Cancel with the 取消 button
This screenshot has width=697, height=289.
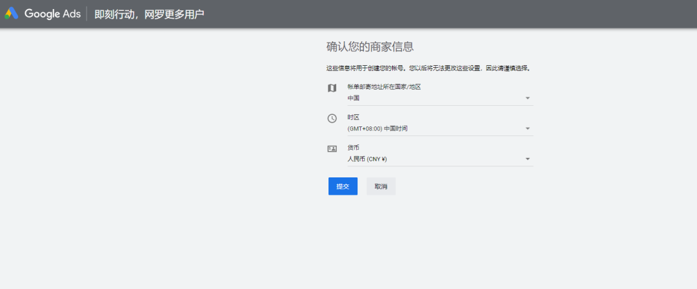(x=381, y=186)
